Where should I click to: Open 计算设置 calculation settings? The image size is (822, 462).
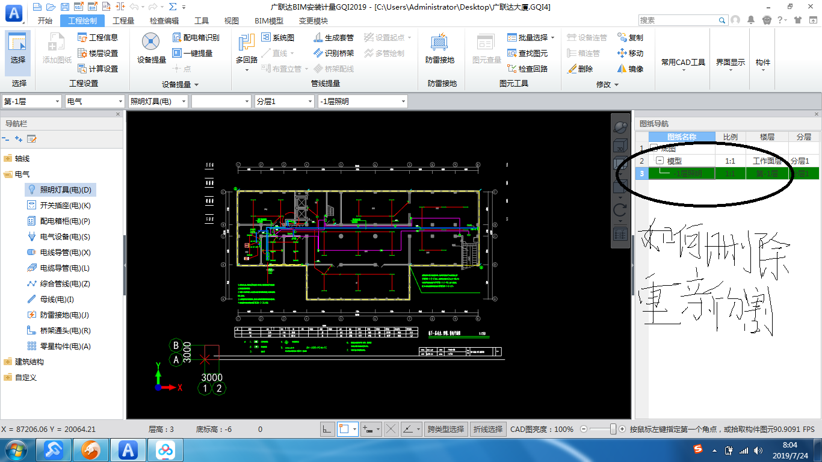coord(98,69)
